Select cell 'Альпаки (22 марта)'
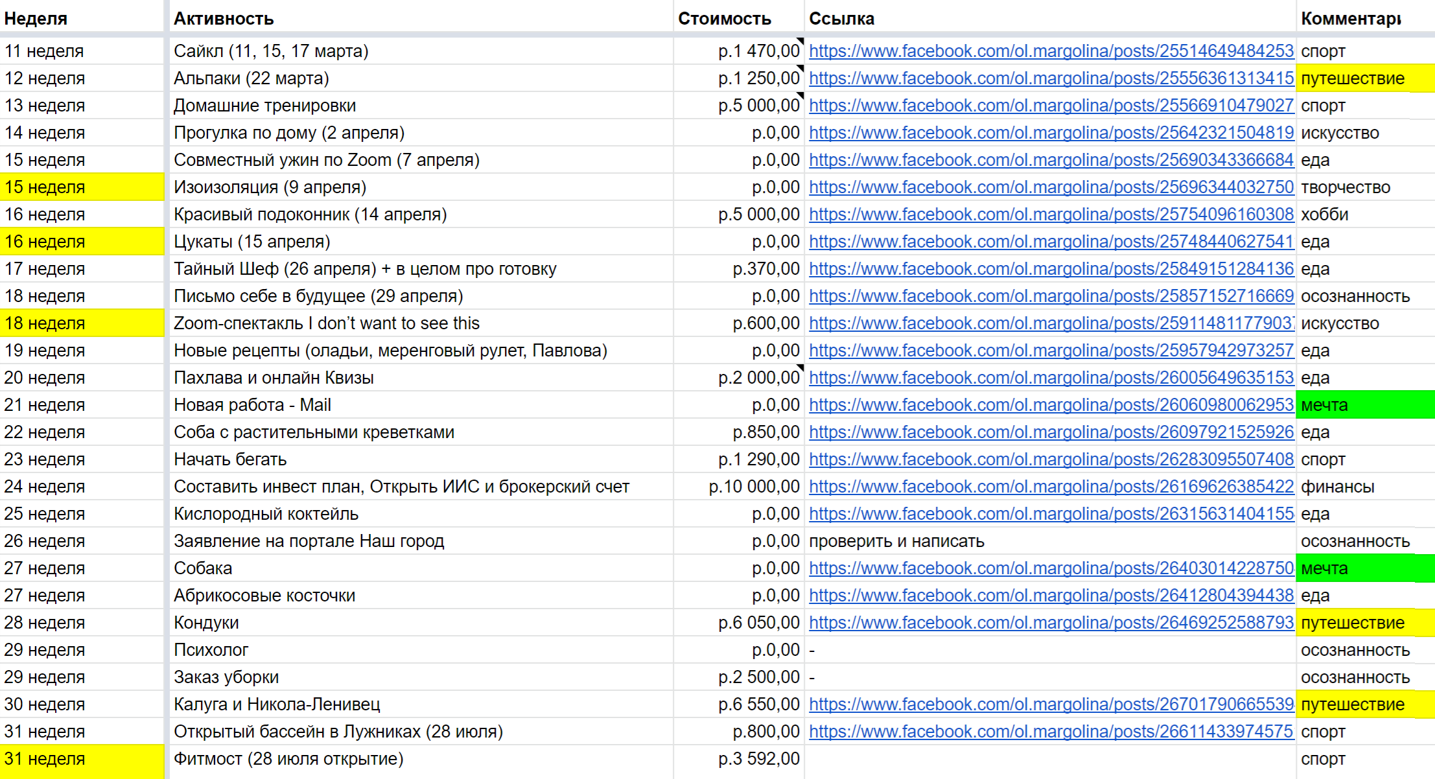The width and height of the screenshot is (1435, 779). tap(420, 78)
